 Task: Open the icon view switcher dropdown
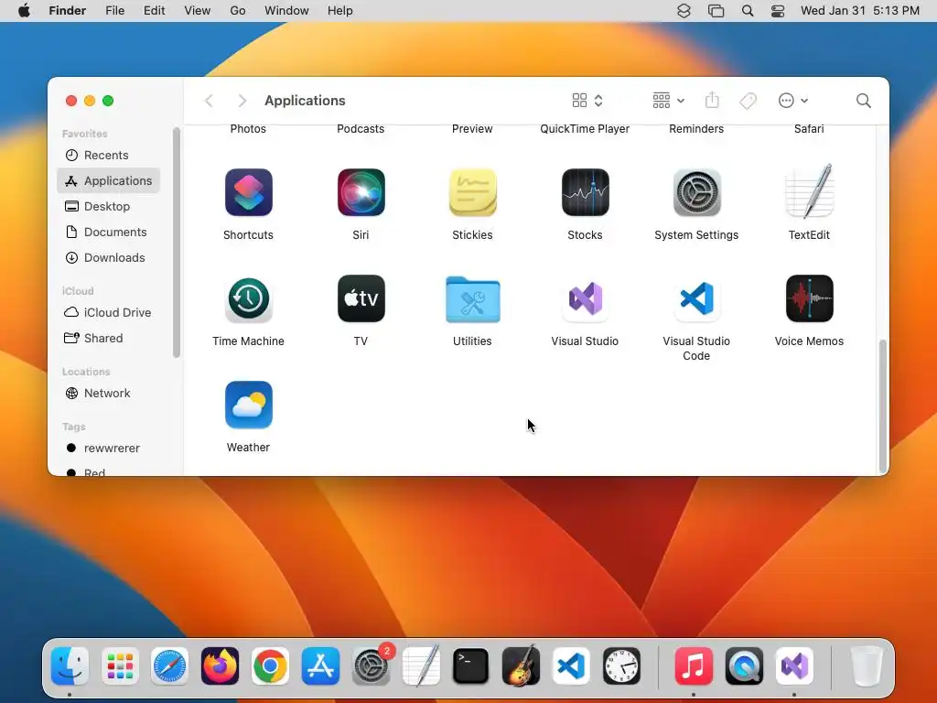(587, 101)
